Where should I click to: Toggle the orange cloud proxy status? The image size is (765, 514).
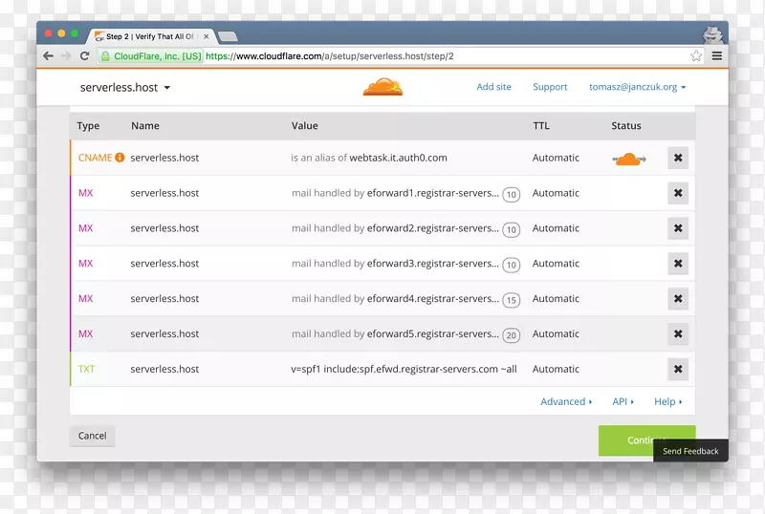click(629, 159)
